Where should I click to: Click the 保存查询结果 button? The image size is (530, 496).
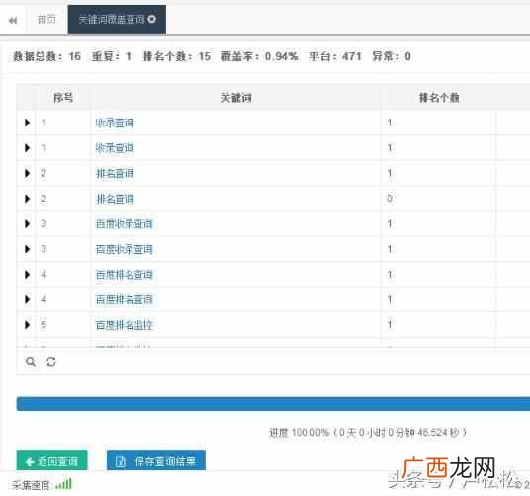[x=156, y=460]
